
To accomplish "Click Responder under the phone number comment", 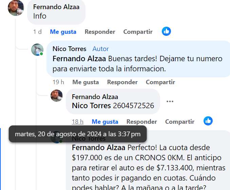I will (x=142, y=122).
